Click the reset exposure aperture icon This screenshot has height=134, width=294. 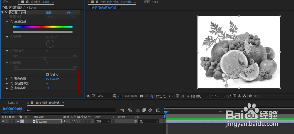[x=250, y=96]
